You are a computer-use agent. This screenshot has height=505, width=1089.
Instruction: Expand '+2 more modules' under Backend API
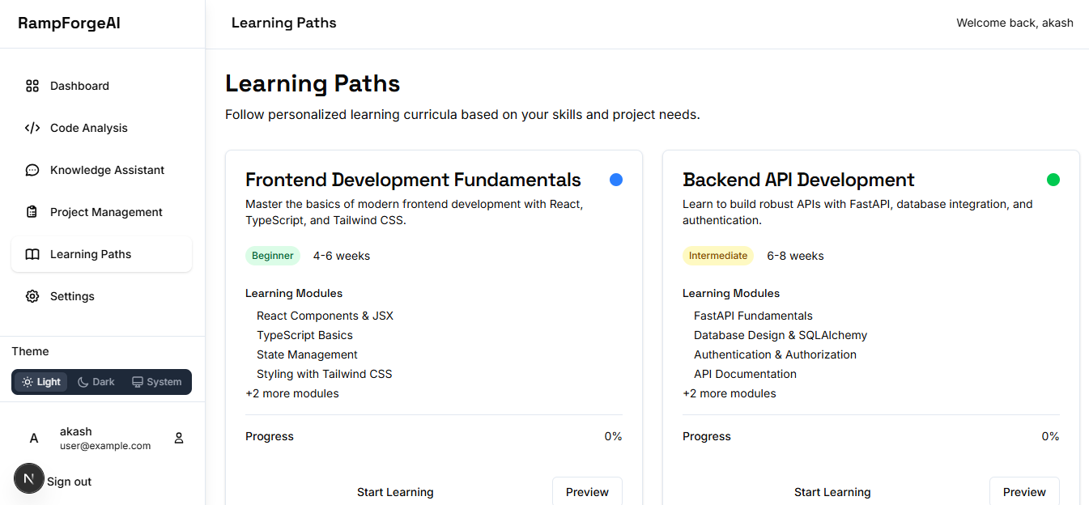click(x=730, y=393)
